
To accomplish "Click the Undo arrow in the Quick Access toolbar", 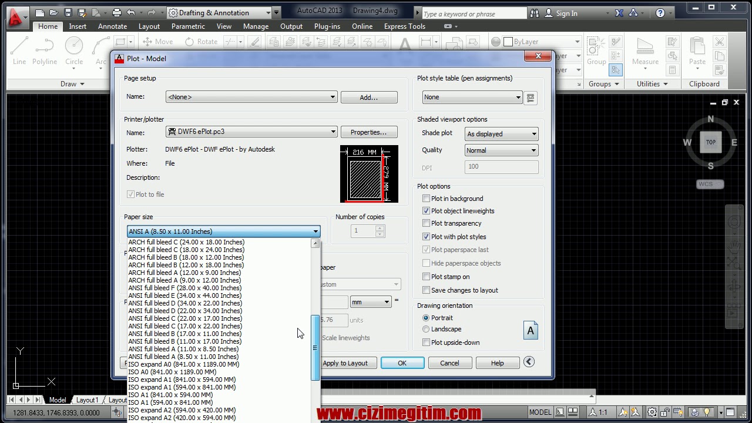I will click(x=131, y=12).
